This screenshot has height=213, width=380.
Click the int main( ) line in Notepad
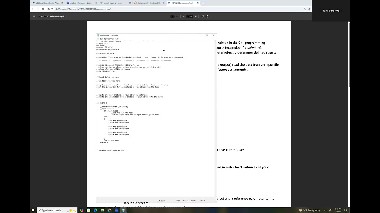tap(102, 103)
